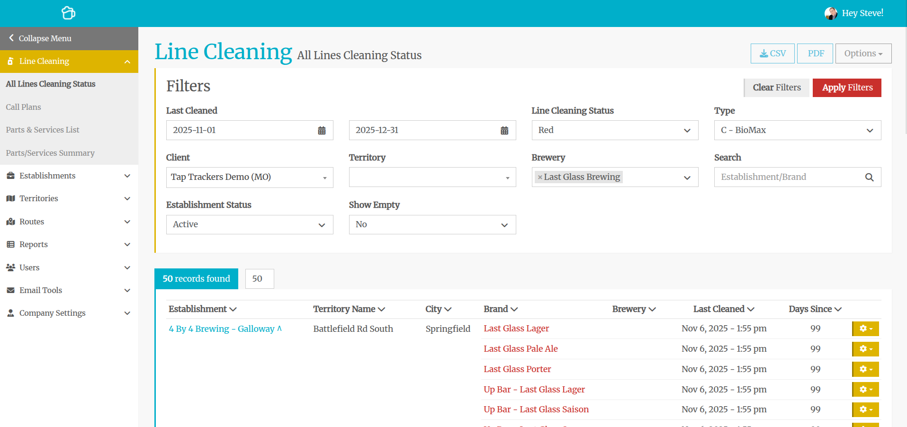The image size is (907, 427).
Task: Click the Tap Trackers mug logo
Action: click(x=68, y=13)
